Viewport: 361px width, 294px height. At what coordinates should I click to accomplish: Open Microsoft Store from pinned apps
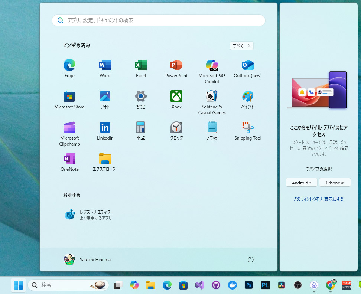tap(69, 100)
